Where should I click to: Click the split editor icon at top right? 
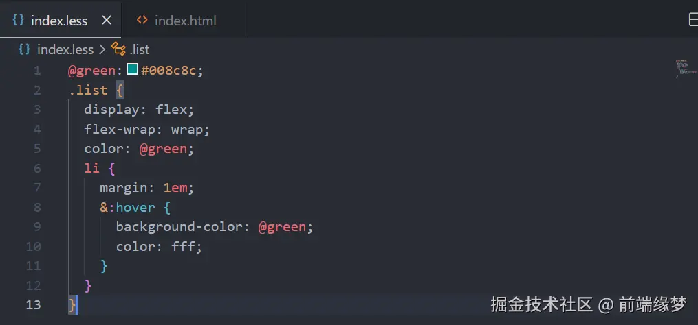(692, 21)
